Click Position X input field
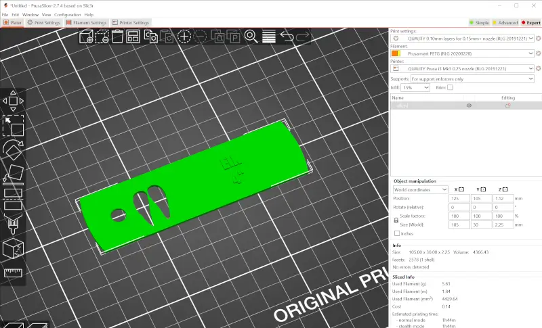The width and height of the screenshot is (542, 328). coord(459,199)
